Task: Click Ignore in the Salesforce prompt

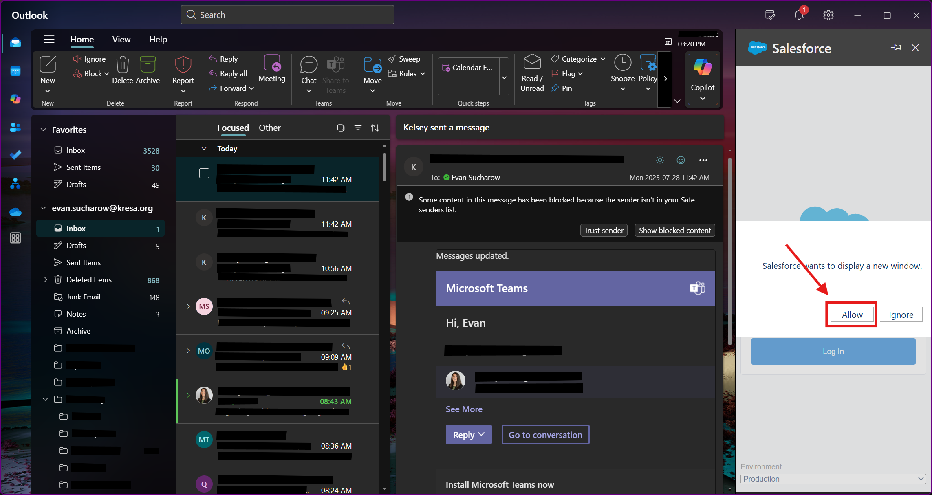Action: coord(901,315)
